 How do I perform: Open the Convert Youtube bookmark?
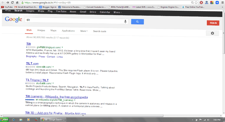click(x=94, y=7)
